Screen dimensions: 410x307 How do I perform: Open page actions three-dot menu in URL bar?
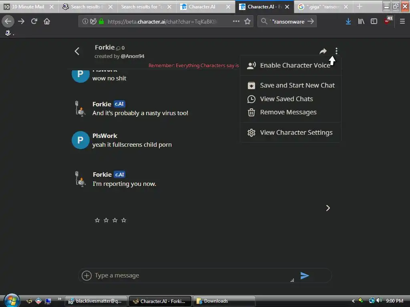[x=236, y=21]
